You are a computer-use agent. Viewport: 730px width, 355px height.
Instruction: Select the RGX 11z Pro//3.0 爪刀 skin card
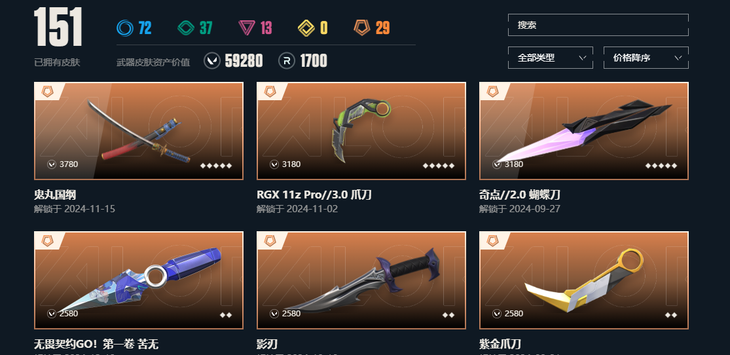[x=361, y=131]
